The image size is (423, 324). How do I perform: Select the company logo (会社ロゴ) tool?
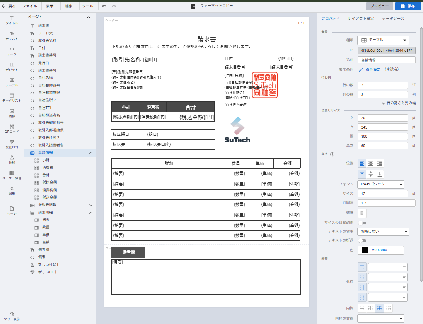[x=12, y=144]
